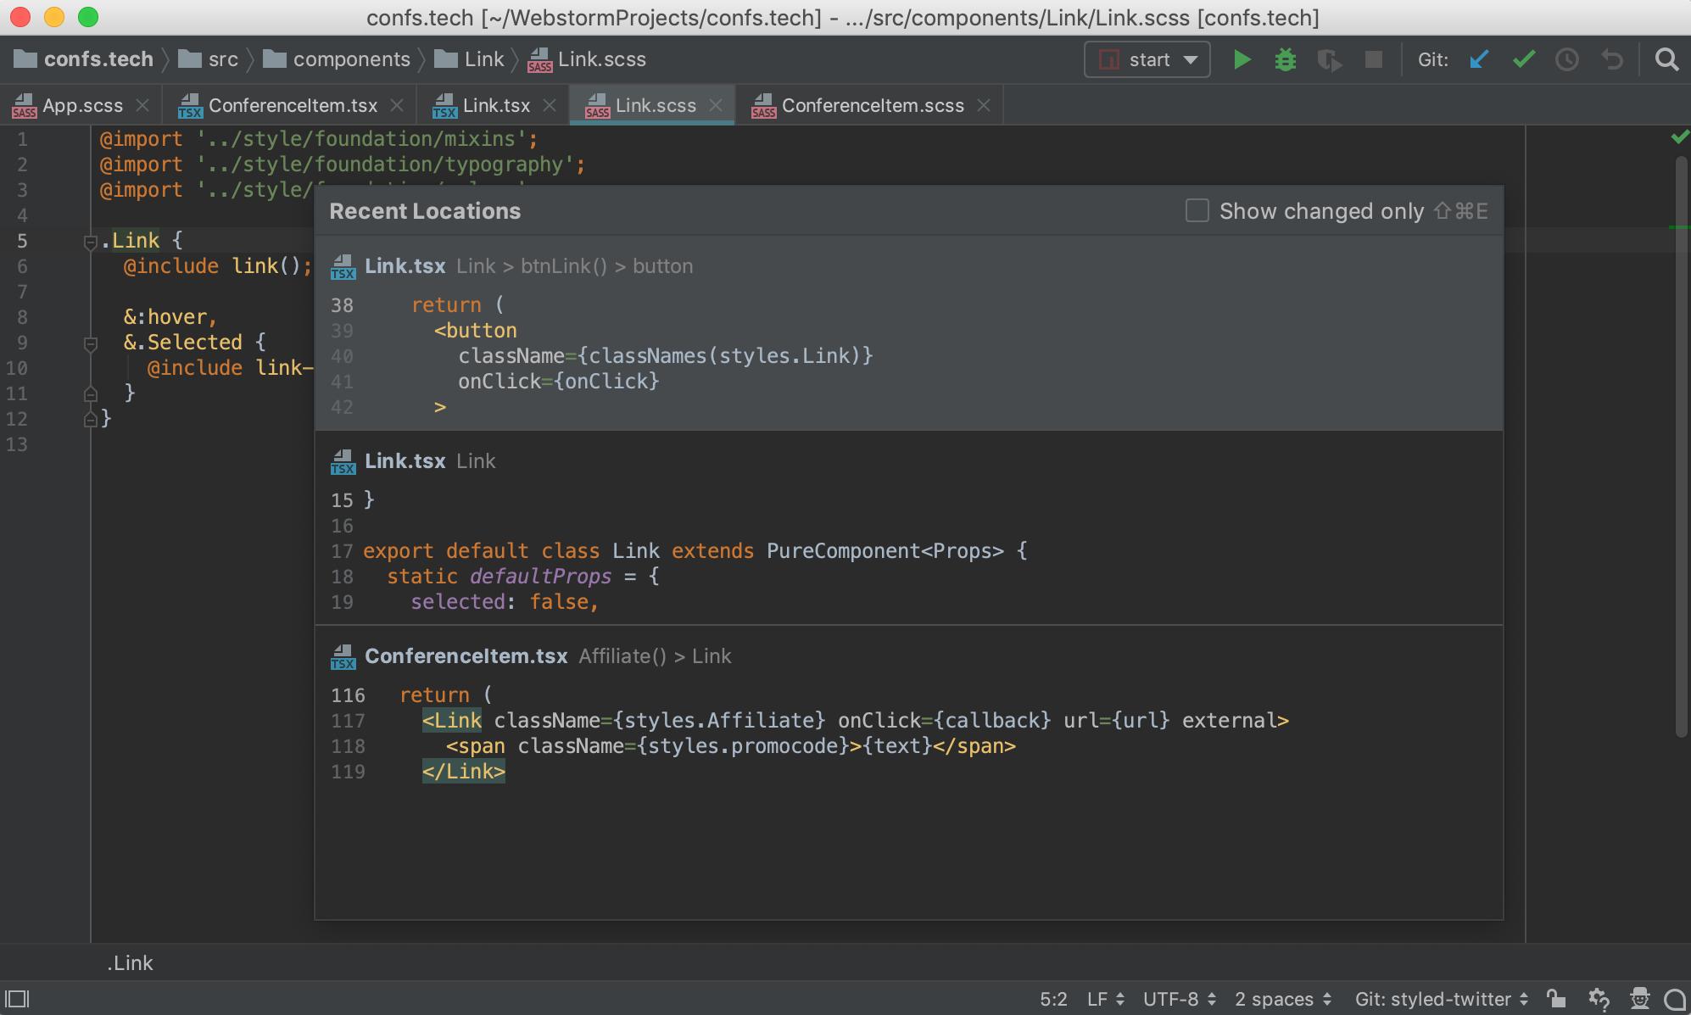The width and height of the screenshot is (1691, 1015).
Task: Open code style settings icon in status bar
Action: point(1599,999)
